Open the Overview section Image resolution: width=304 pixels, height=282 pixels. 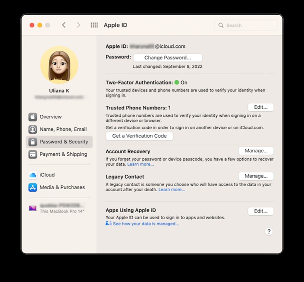tap(59, 117)
